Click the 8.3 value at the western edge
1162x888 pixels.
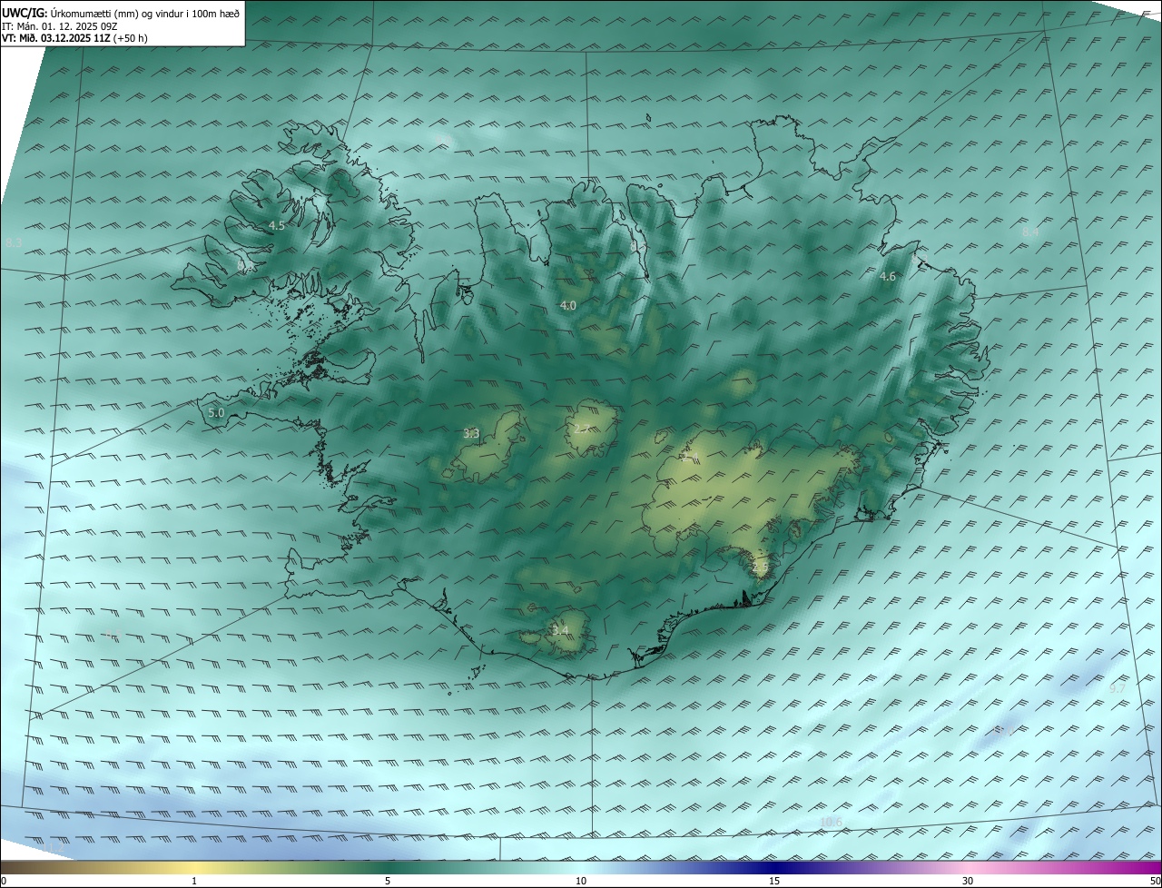(14, 242)
